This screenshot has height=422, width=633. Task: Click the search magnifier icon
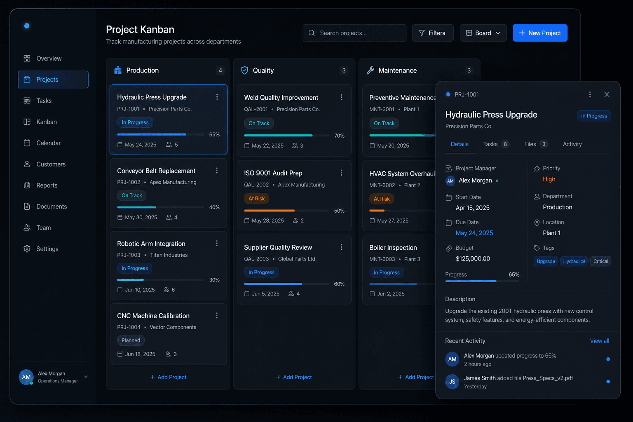click(312, 33)
